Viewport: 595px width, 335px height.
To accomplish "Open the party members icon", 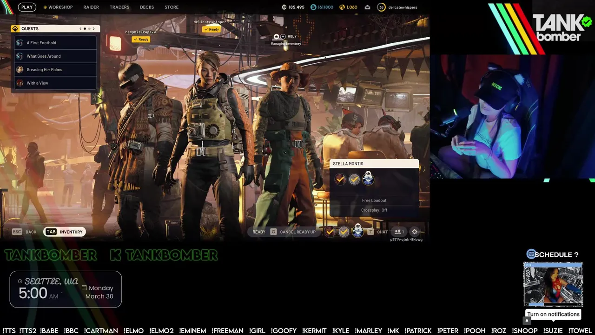I will (399, 232).
